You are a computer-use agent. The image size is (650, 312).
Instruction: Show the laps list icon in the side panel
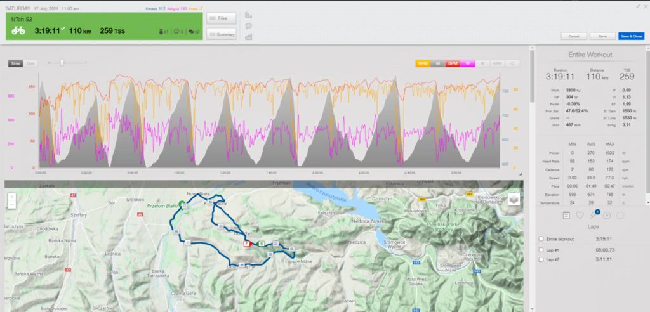click(x=566, y=215)
